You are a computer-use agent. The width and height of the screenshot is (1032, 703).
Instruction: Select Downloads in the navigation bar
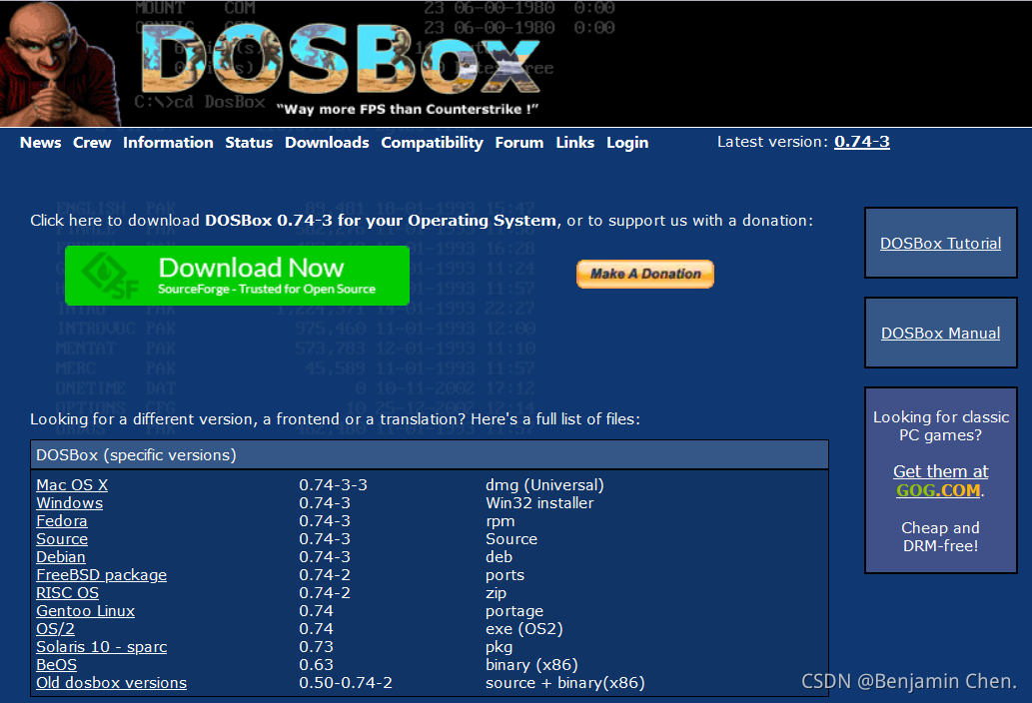[x=327, y=143]
